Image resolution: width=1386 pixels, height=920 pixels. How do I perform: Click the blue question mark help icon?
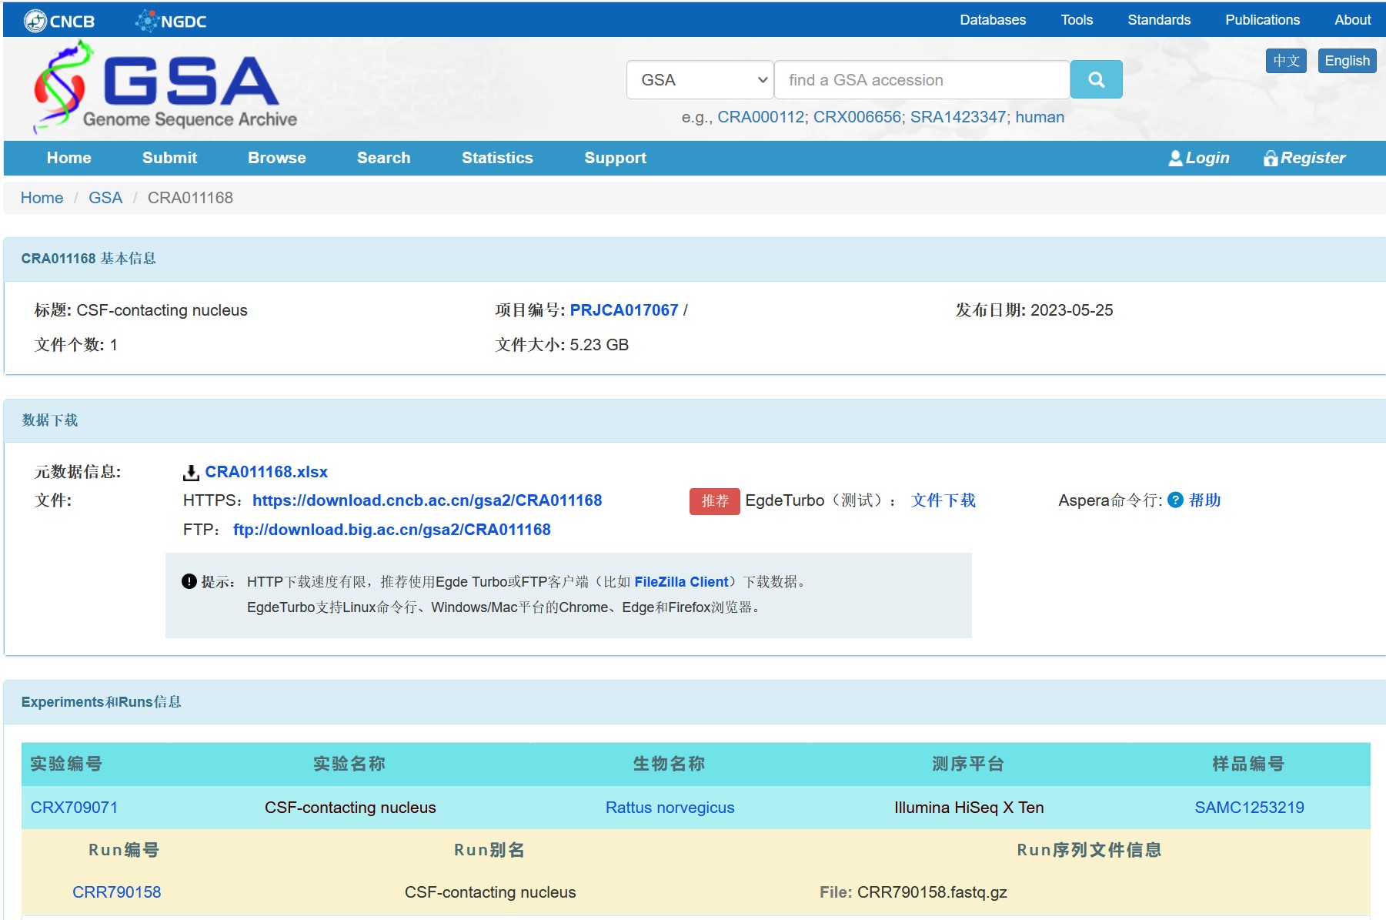[x=1175, y=500]
